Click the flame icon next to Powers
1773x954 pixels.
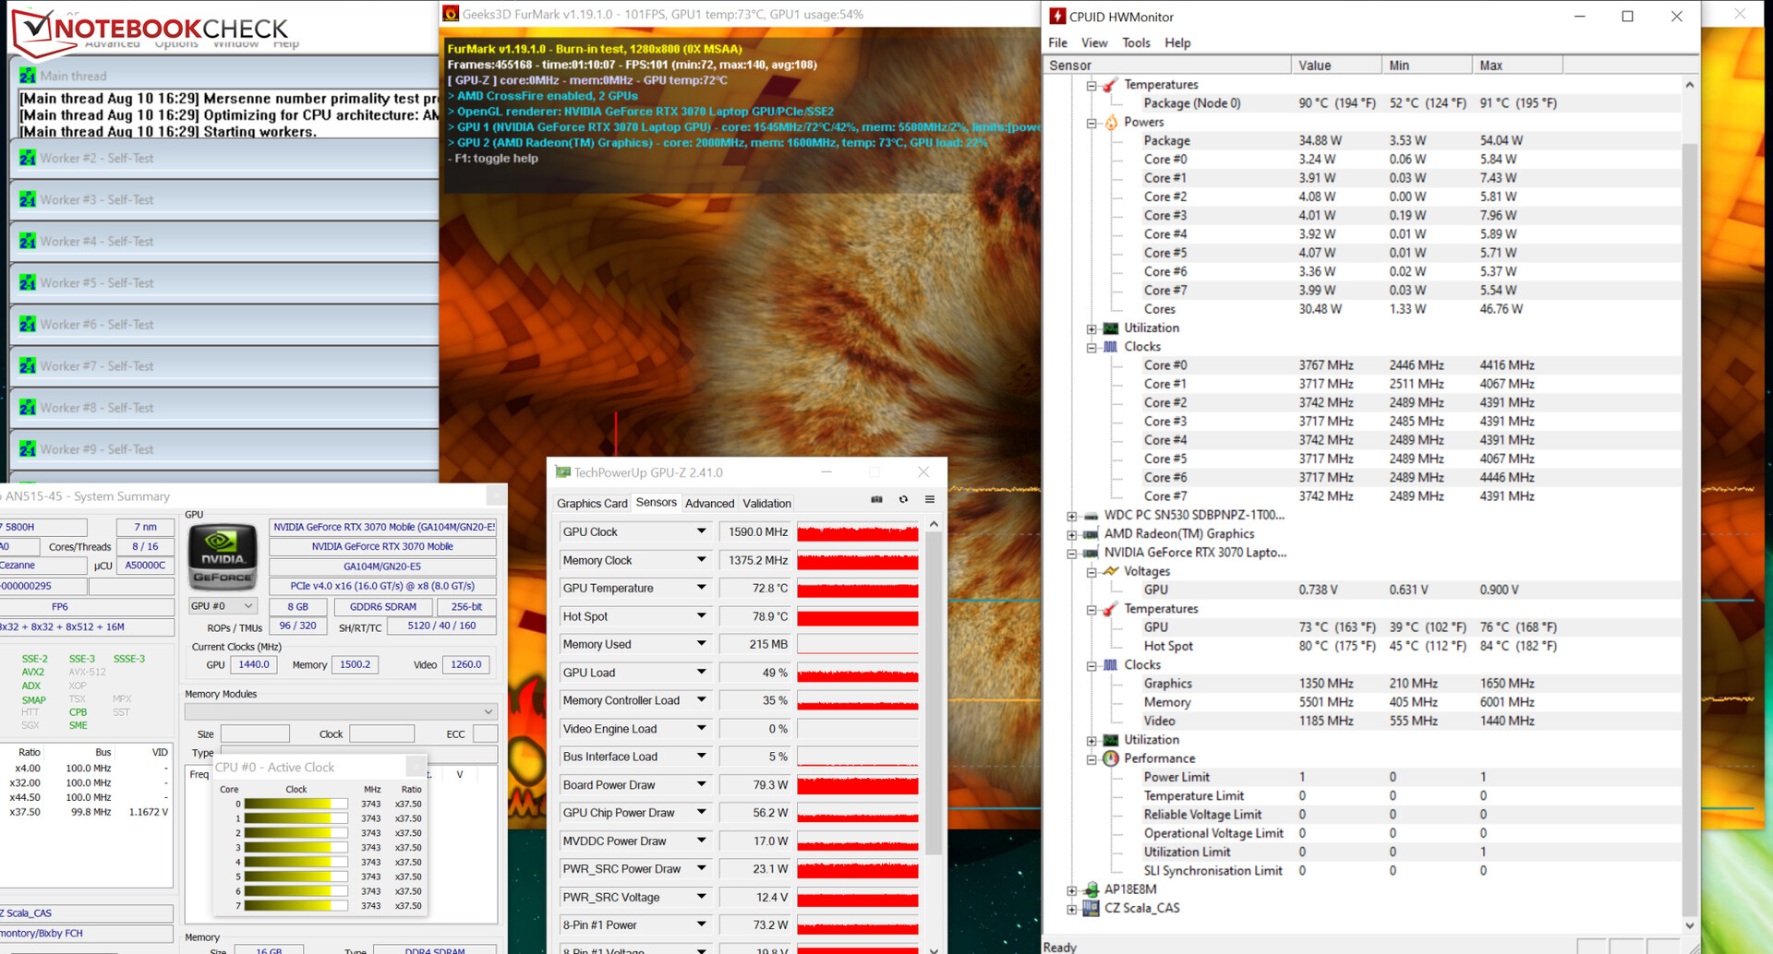1111,122
